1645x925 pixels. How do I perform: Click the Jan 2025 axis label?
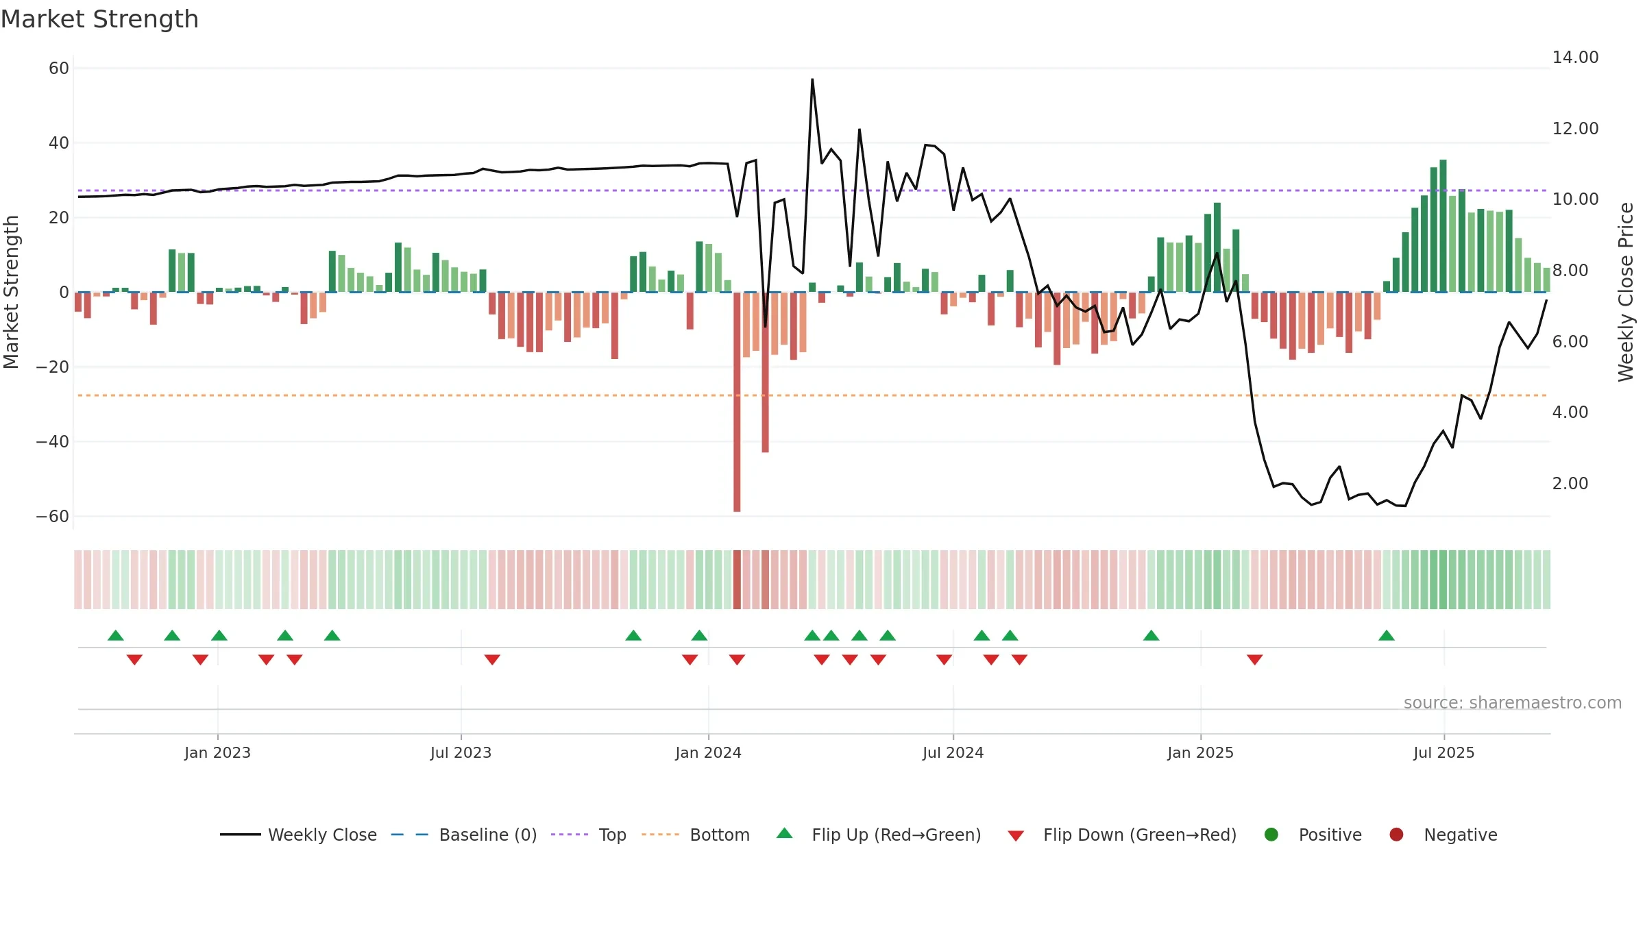click(x=1200, y=752)
